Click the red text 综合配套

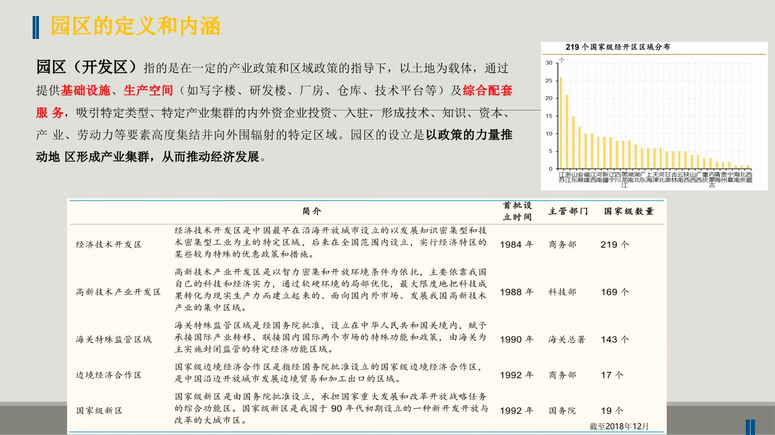[x=487, y=90]
